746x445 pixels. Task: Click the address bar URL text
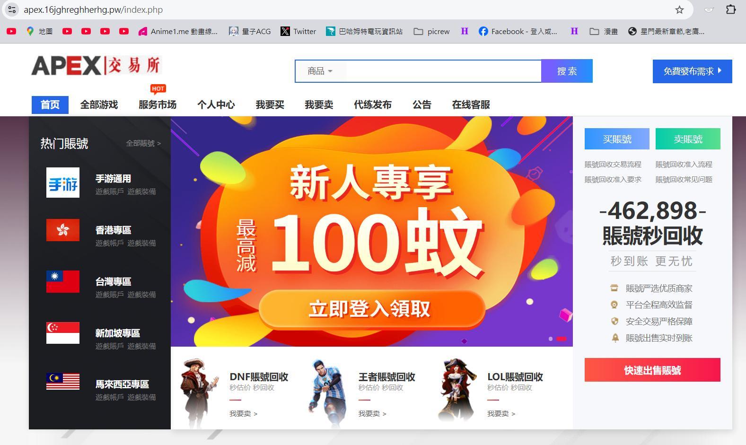(93, 9)
